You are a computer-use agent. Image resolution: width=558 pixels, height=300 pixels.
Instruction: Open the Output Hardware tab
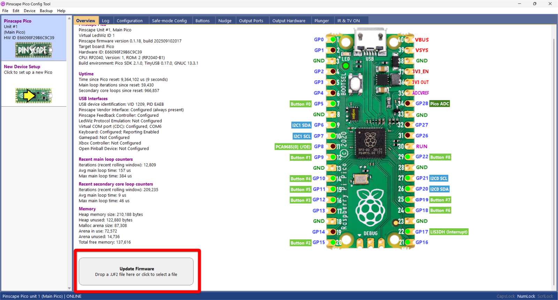(289, 21)
